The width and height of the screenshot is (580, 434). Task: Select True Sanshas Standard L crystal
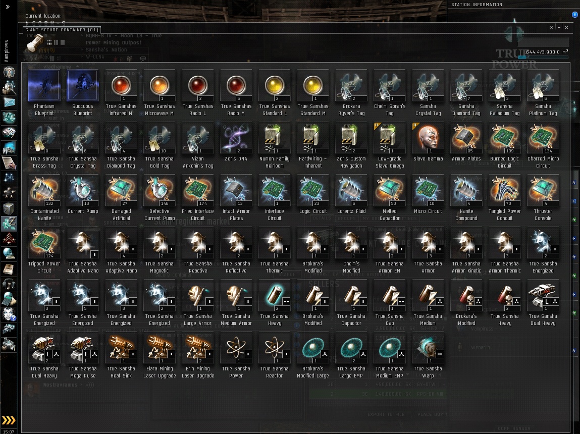[275, 93]
